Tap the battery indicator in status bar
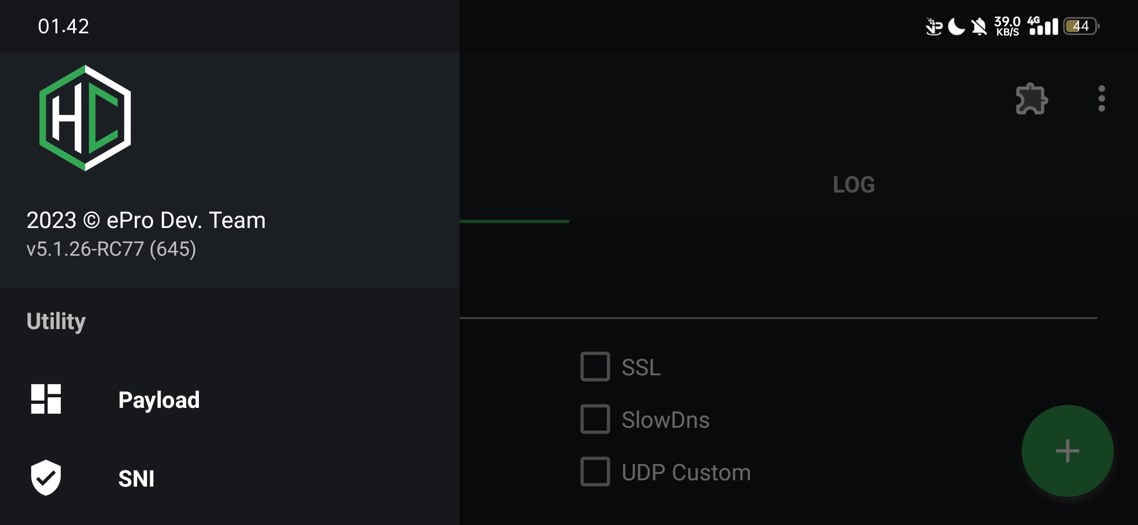Image resolution: width=1138 pixels, height=525 pixels. tap(1081, 26)
